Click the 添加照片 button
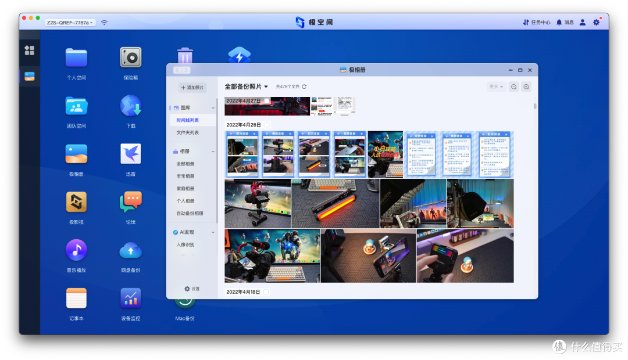Screen dimensions: 628x360 click(191, 87)
